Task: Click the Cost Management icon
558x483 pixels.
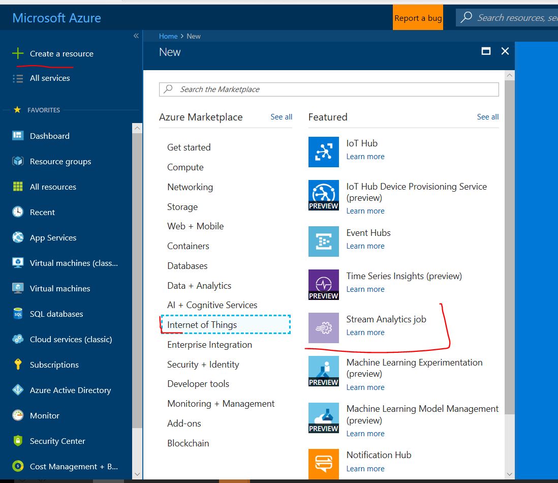Action: (18, 466)
